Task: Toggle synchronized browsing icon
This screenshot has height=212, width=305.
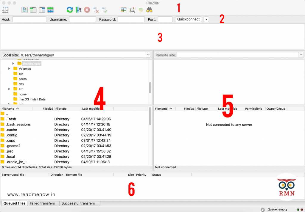Action: [140, 10]
